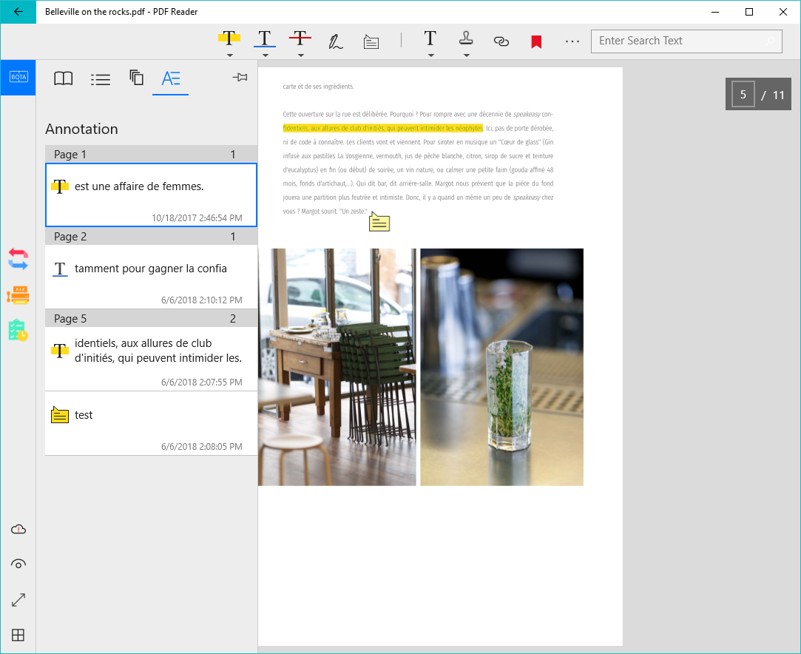Click the sticky note on the page
Viewport: 801px width, 654px height.
[x=379, y=222]
